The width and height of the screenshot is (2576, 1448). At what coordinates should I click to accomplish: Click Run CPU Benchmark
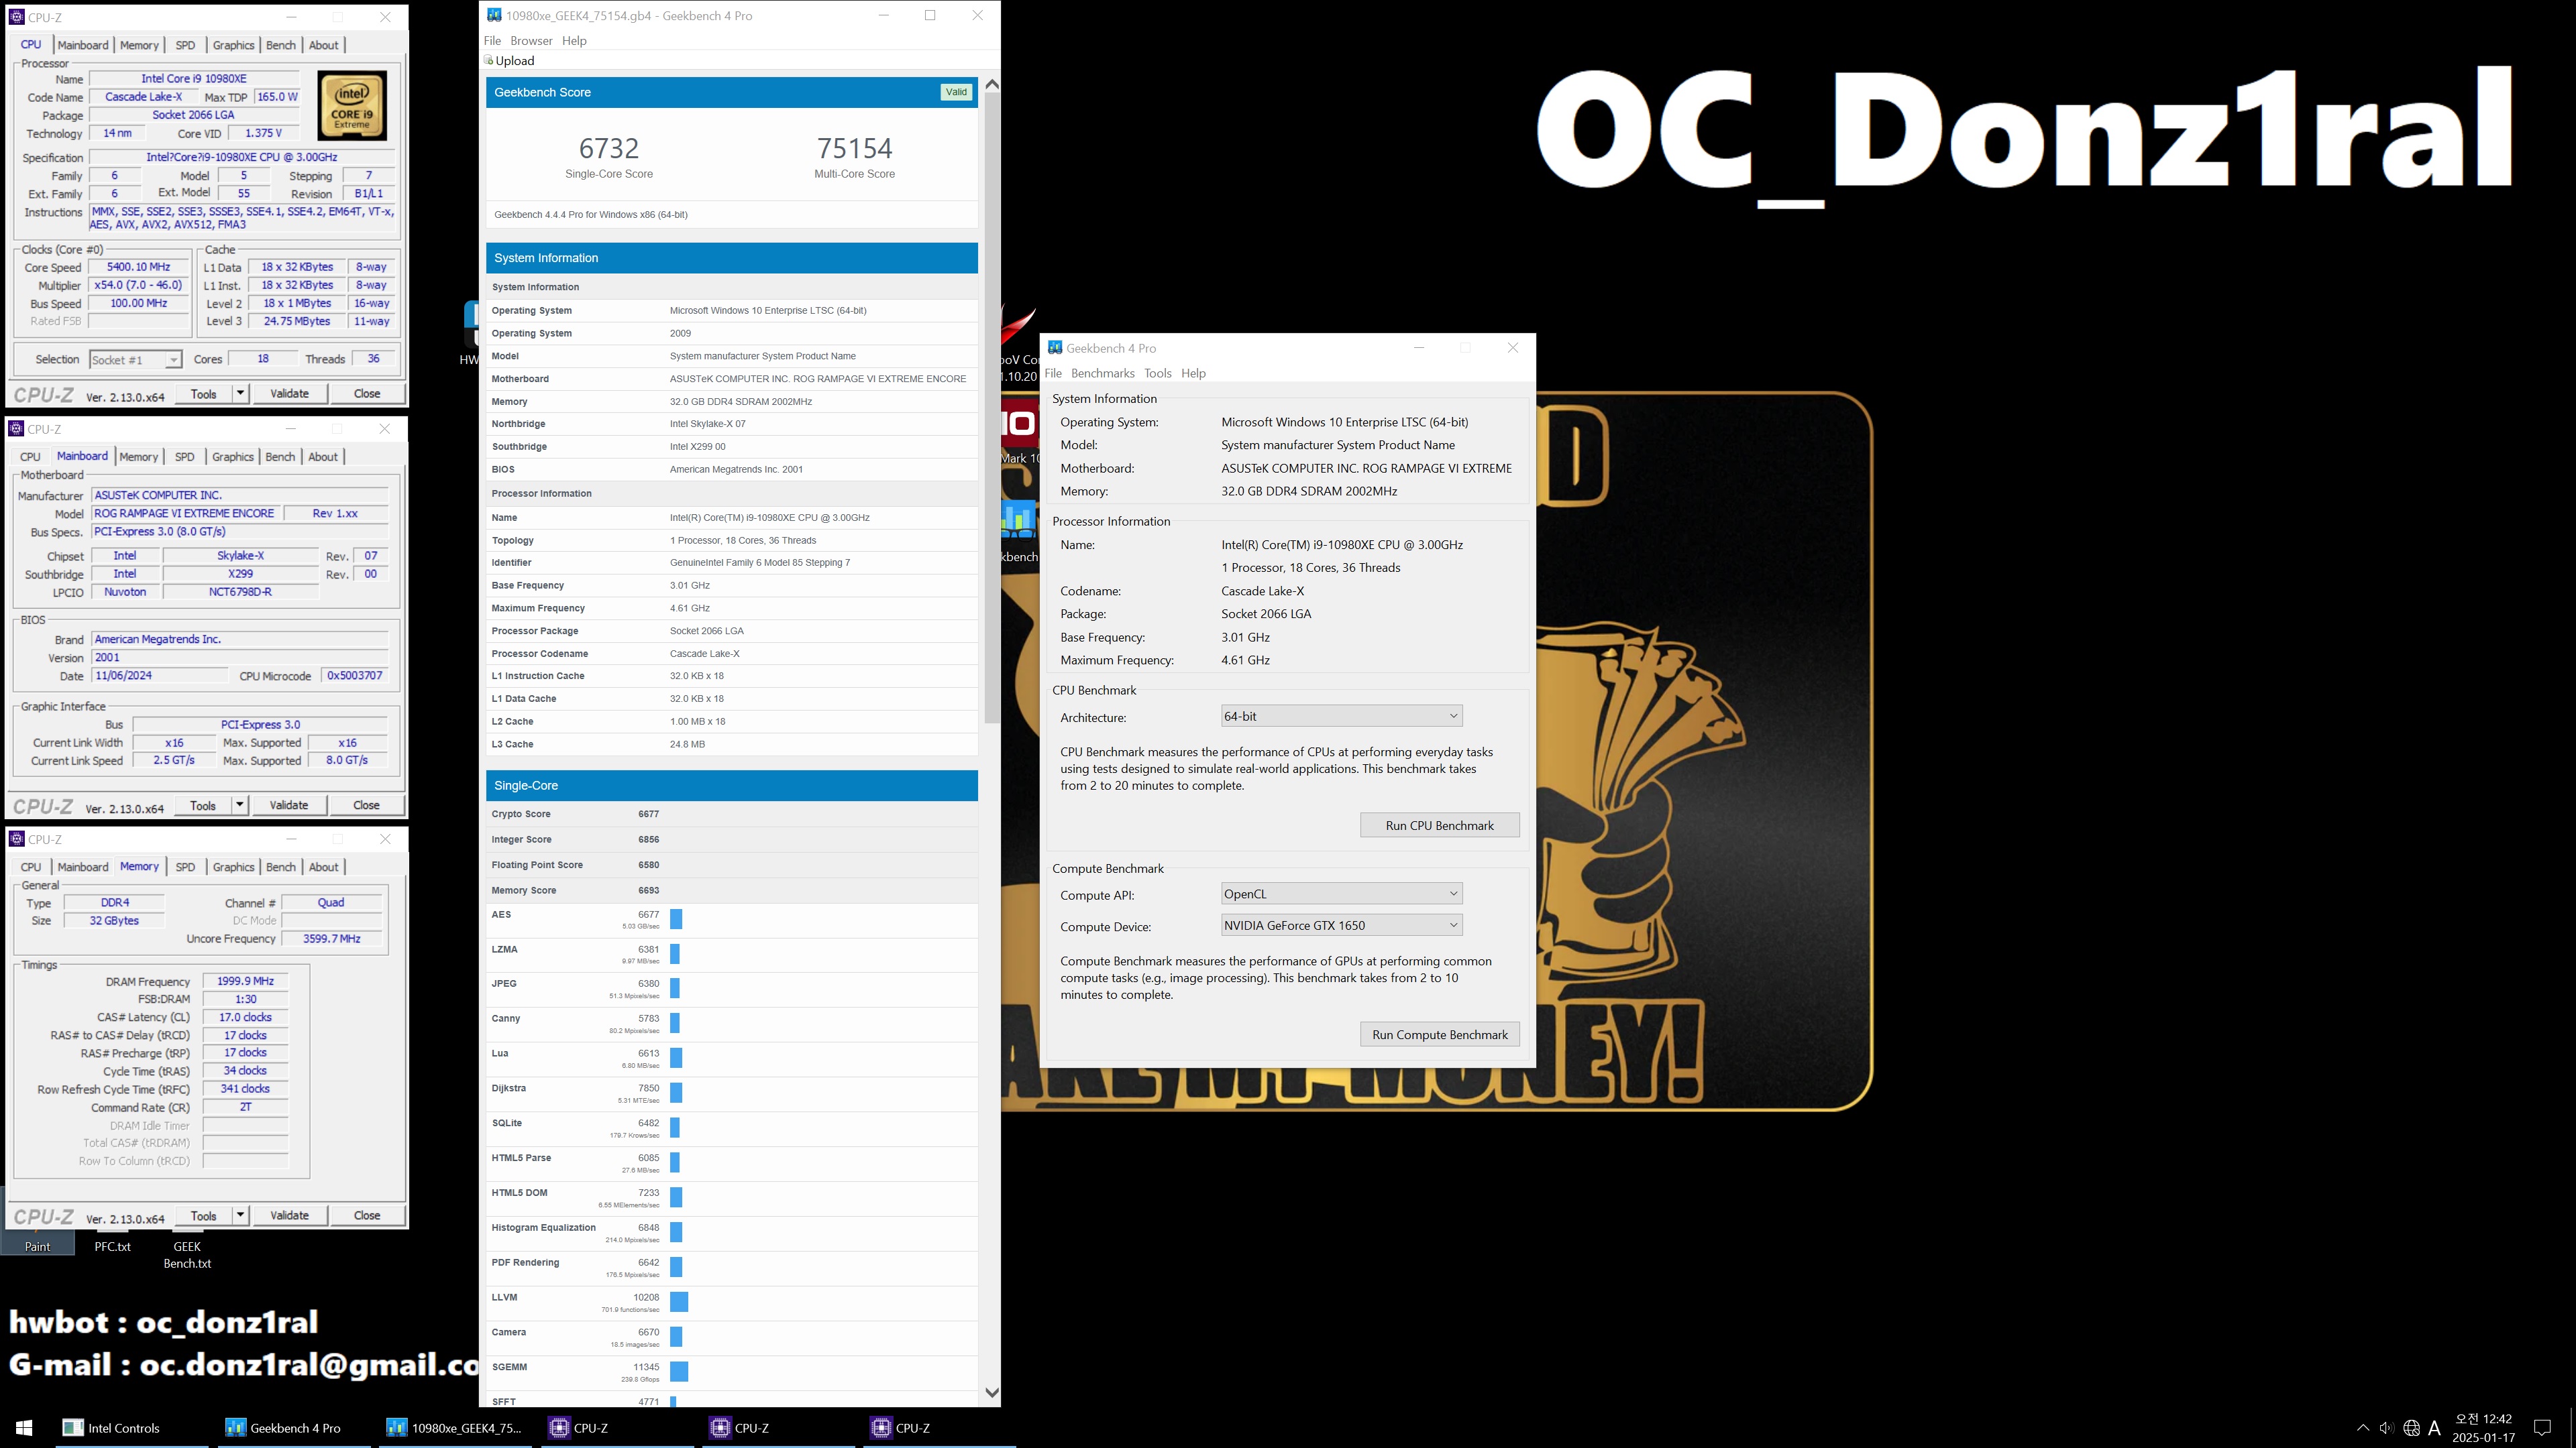pyautogui.click(x=1439, y=825)
